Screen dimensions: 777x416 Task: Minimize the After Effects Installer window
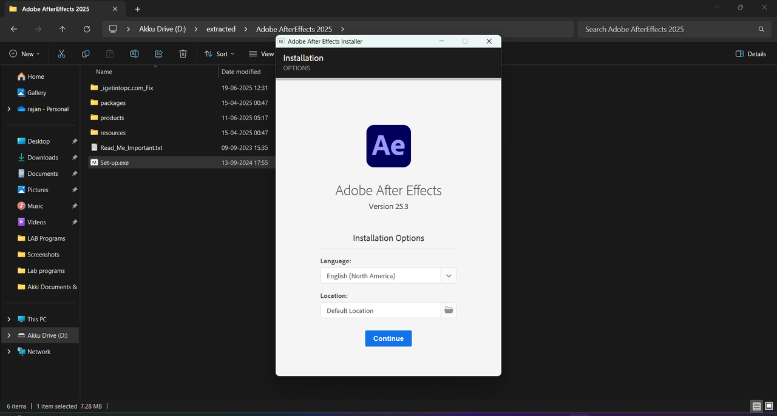[442, 41]
